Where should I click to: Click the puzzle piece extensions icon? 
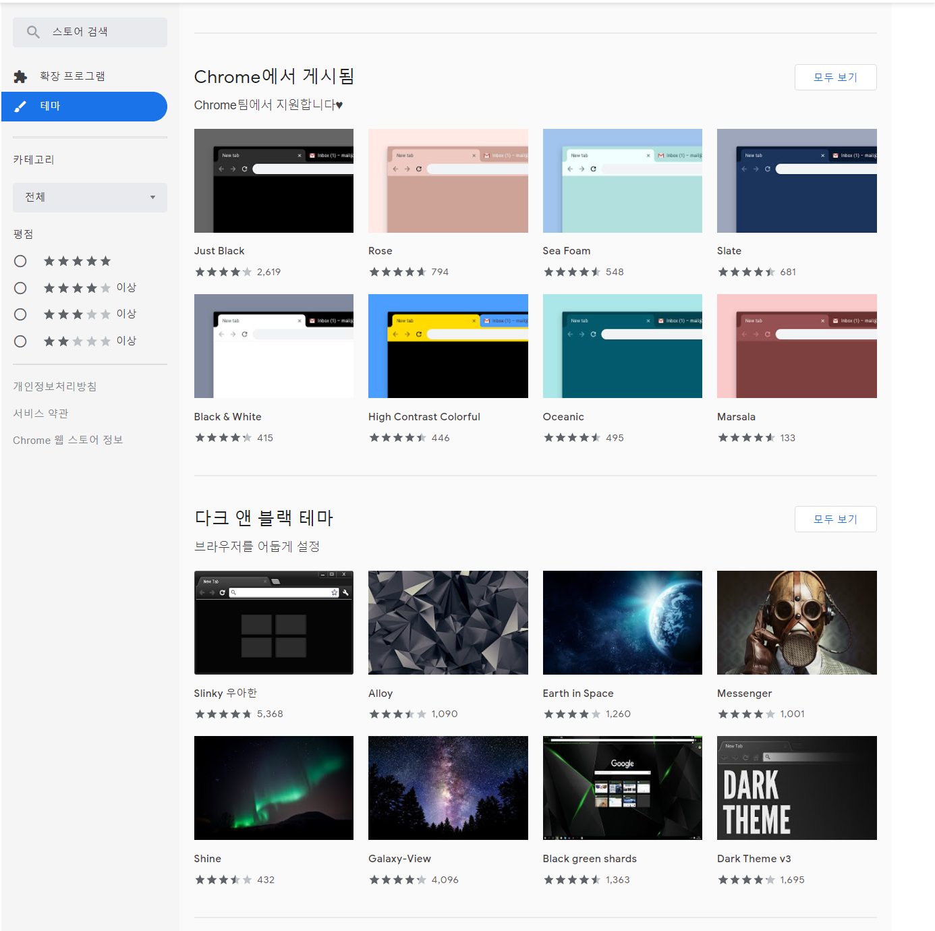(20, 77)
